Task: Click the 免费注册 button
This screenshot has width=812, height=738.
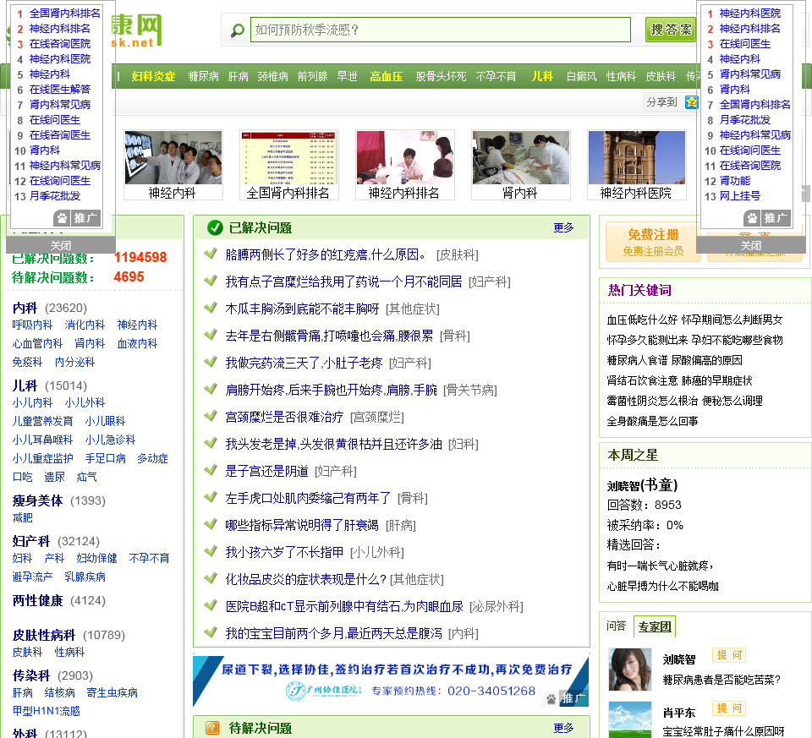Action: click(653, 243)
